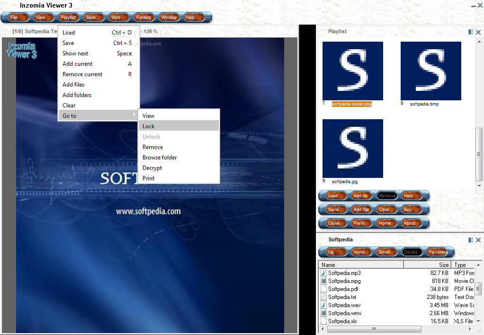Click the Buy button
Image resolution: width=484 pixels, height=335 pixels.
click(x=412, y=210)
